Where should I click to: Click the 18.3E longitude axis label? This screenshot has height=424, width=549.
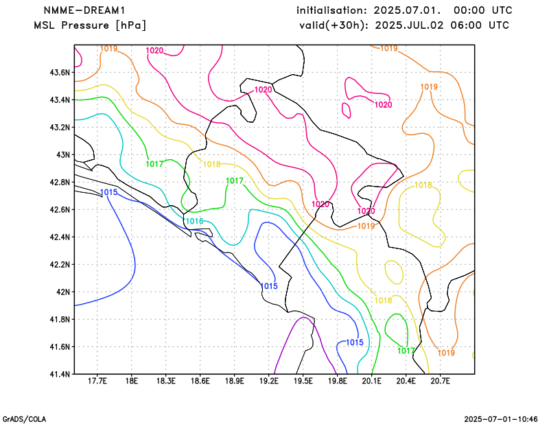point(165,381)
